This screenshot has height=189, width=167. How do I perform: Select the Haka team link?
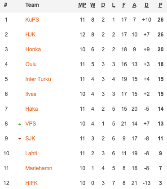(31, 109)
